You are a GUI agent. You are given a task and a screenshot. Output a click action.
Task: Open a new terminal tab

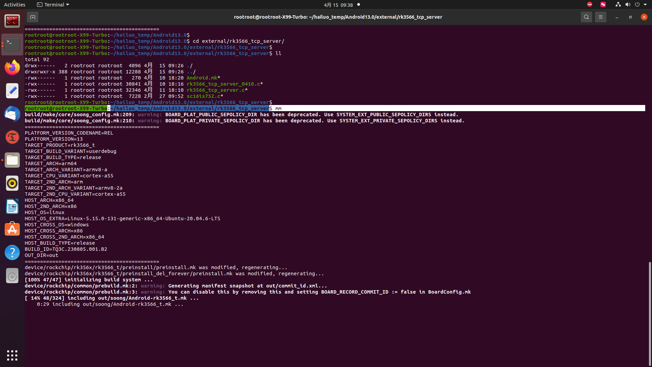(x=33, y=17)
